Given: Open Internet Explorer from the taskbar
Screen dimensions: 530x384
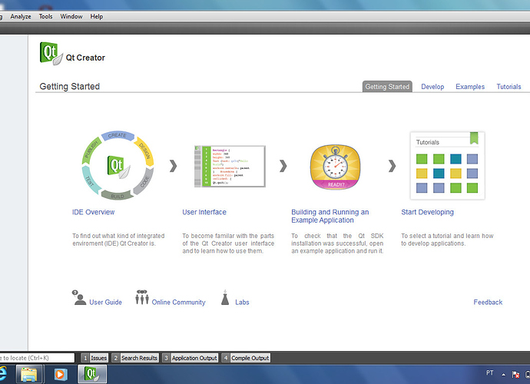Looking at the screenshot, I should [3, 374].
